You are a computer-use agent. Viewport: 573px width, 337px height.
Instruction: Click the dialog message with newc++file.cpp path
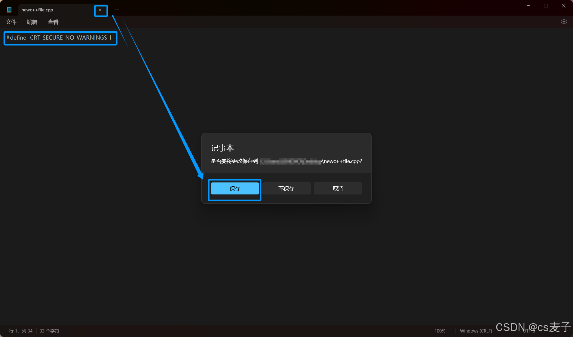click(286, 161)
